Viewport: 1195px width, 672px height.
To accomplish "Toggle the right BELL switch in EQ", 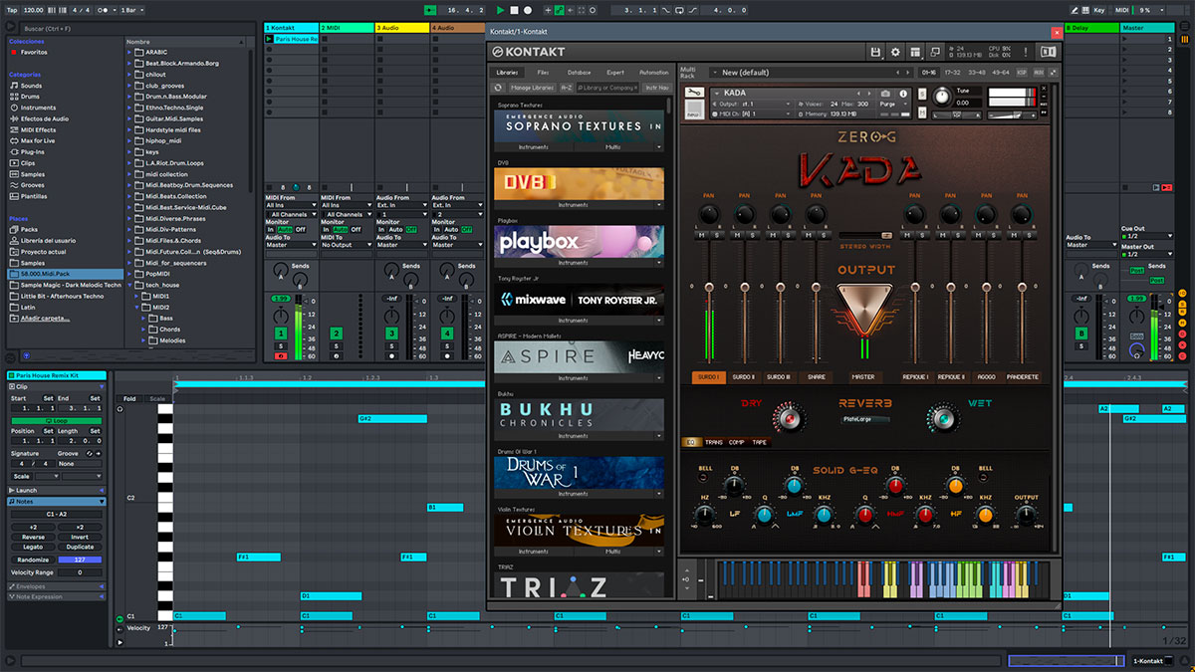I will tap(985, 476).
